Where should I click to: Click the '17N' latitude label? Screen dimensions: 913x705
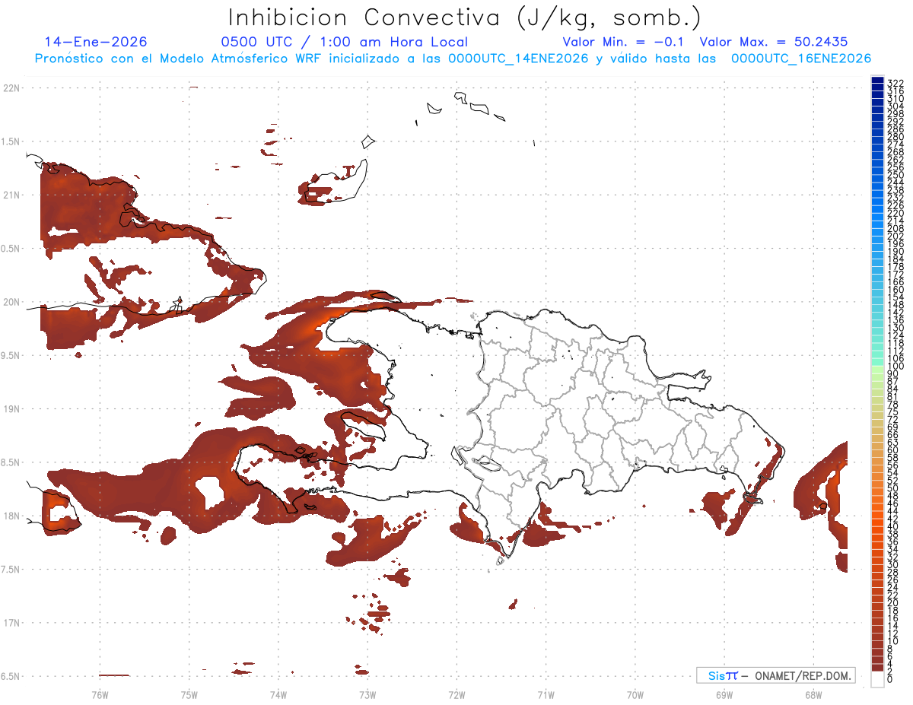click(x=11, y=623)
